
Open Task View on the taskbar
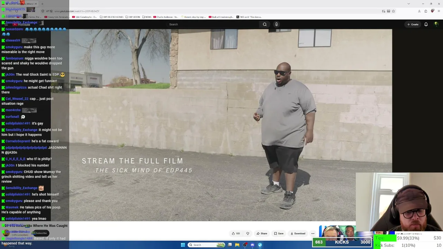click(230, 245)
